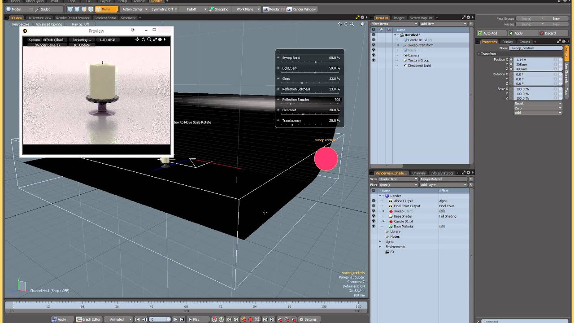The height and width of the screenshot is (323, 574).
Task: Toggle Snapping in the toolbar
Action: [219, 9]
